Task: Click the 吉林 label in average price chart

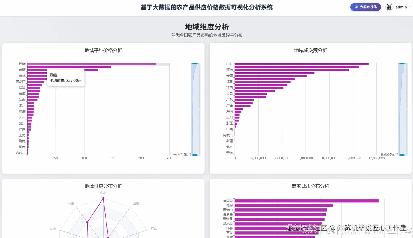Action: [22, 76]
